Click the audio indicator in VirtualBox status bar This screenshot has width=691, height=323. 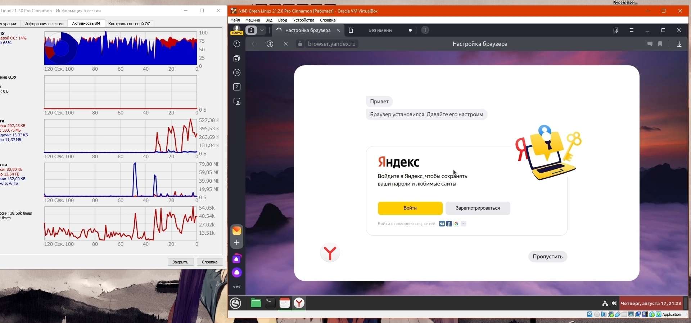tap(604, 314)
